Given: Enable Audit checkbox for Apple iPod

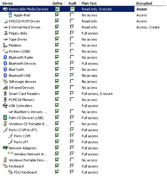Looking at the screenshot, I should click(72, 15).
